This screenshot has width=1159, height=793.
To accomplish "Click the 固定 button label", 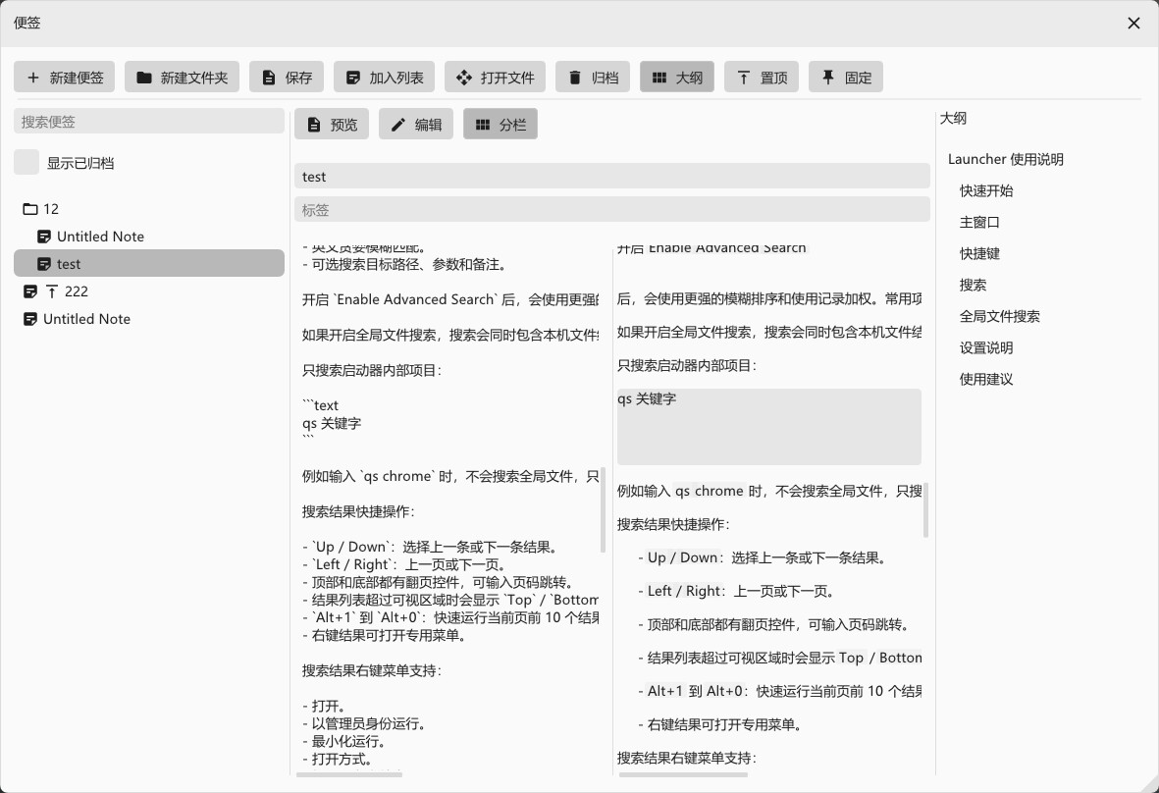I will pos(858,78).
